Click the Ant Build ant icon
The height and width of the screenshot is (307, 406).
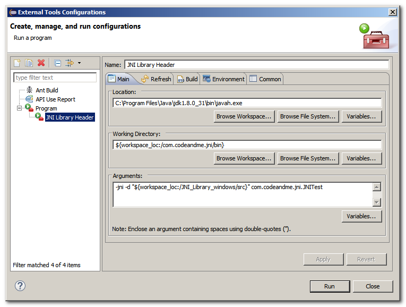(x=30, y=90)
